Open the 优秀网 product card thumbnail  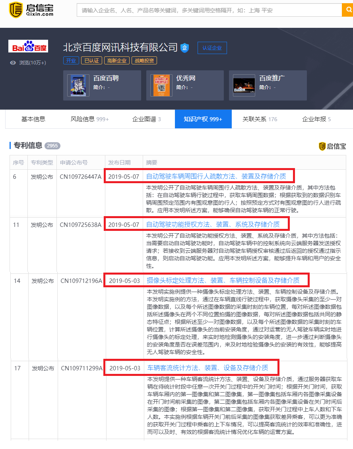(x=161, y=85)
